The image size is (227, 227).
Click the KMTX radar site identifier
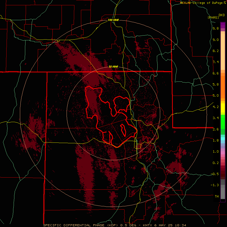(x=148, y=225)
